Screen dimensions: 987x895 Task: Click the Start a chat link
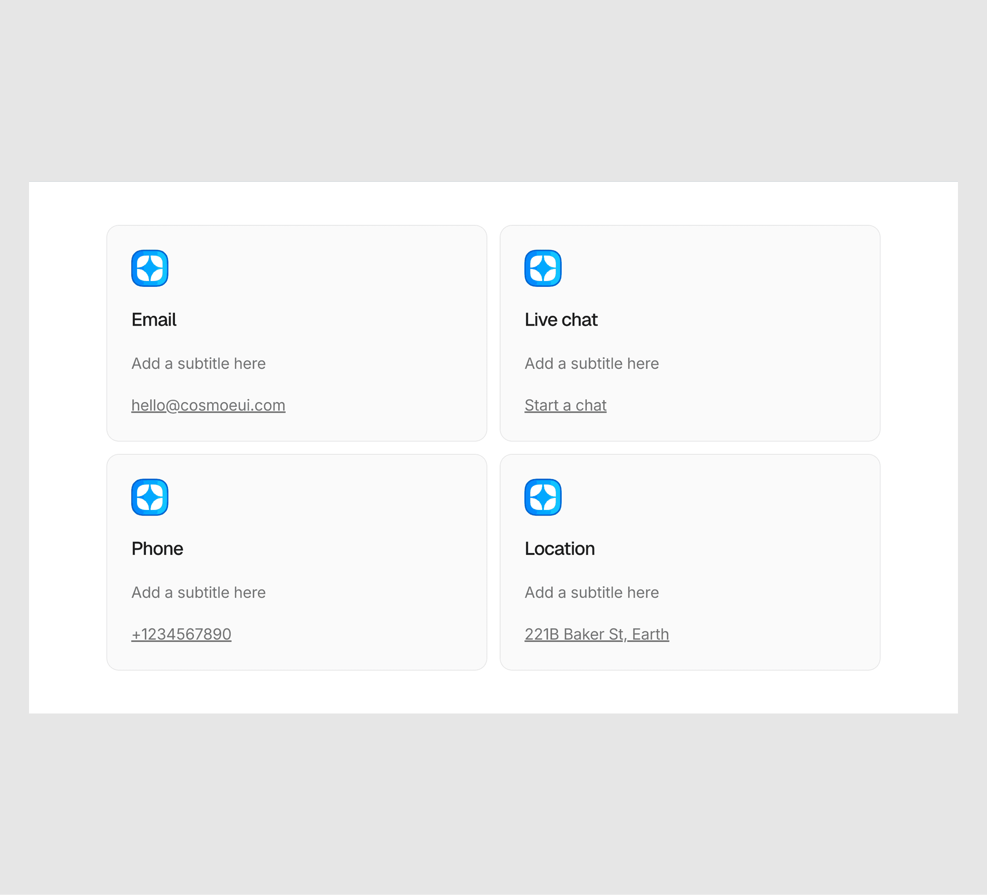[565, 405]
